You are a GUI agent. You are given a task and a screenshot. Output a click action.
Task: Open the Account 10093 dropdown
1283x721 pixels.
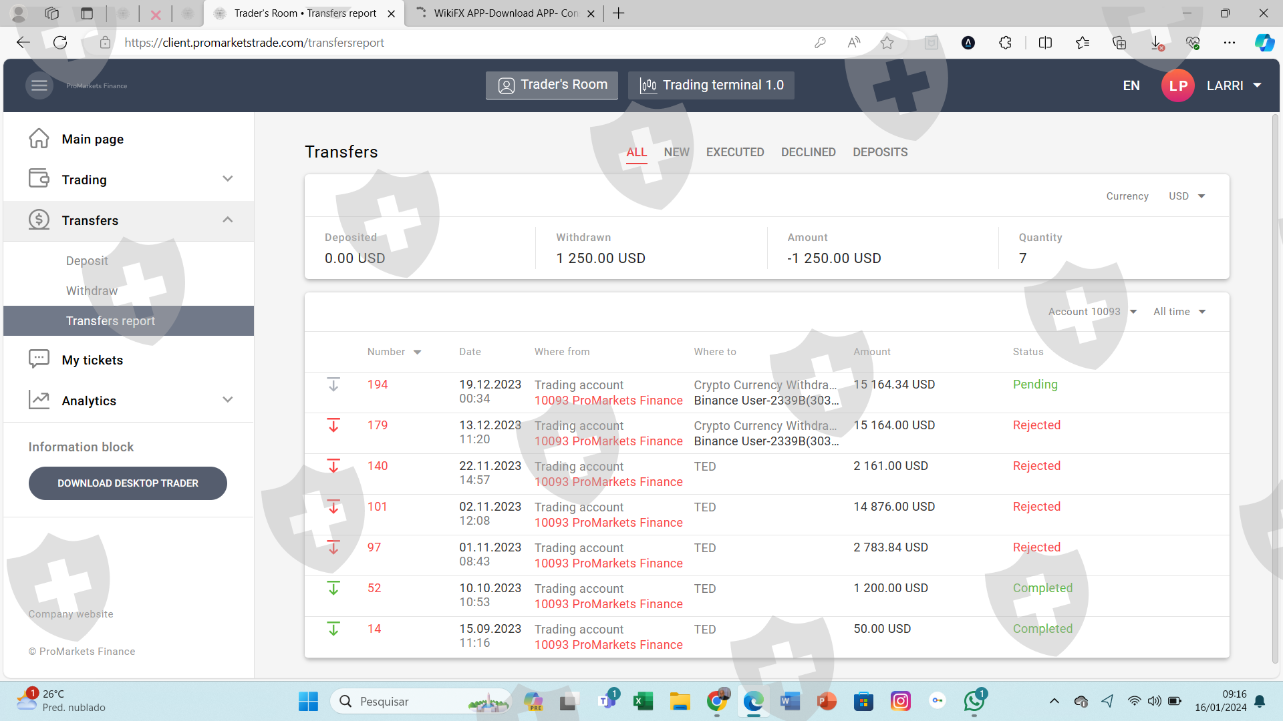click(1092, 312)
